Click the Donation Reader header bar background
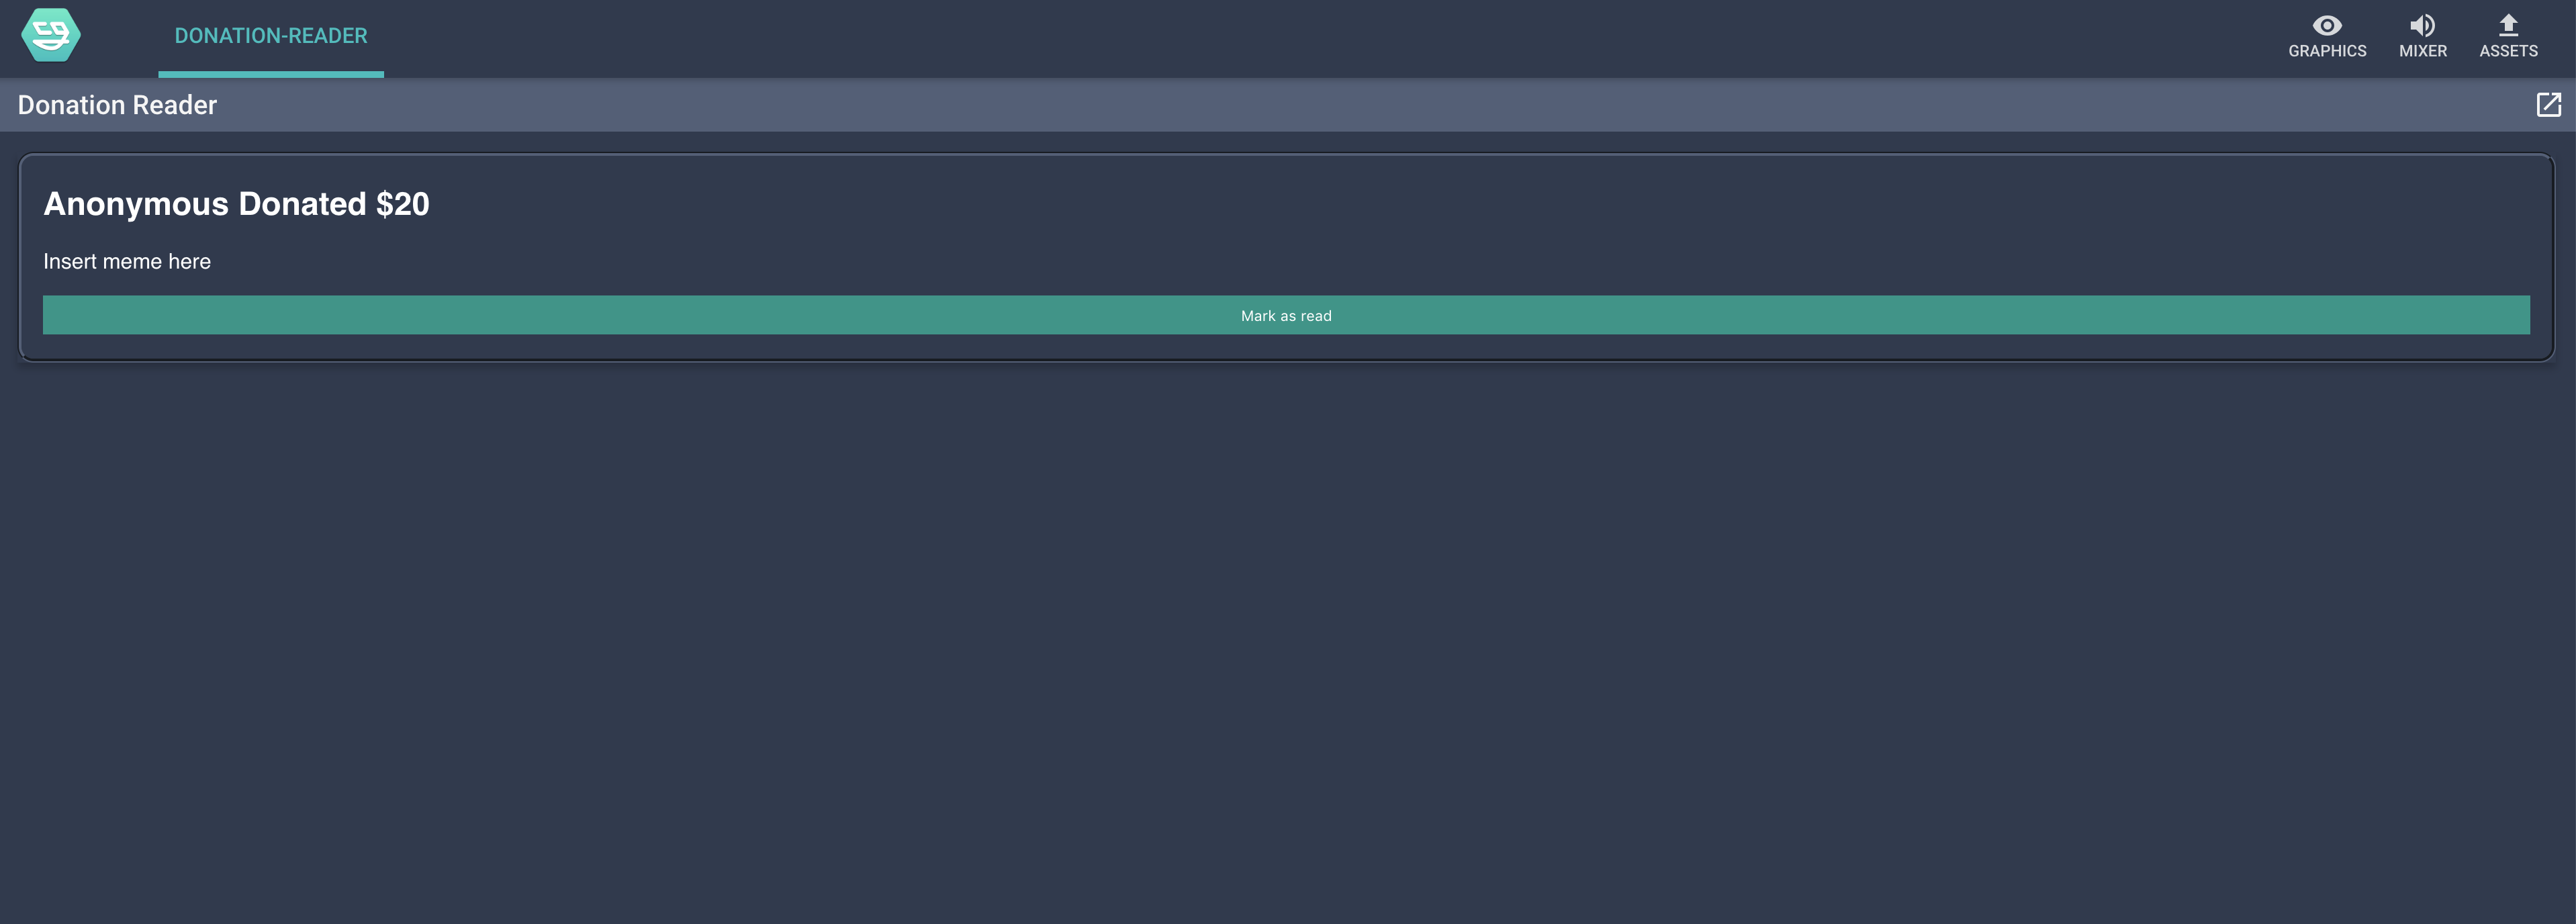This screenshot has height=924, width=2576. coord(1300,105)
